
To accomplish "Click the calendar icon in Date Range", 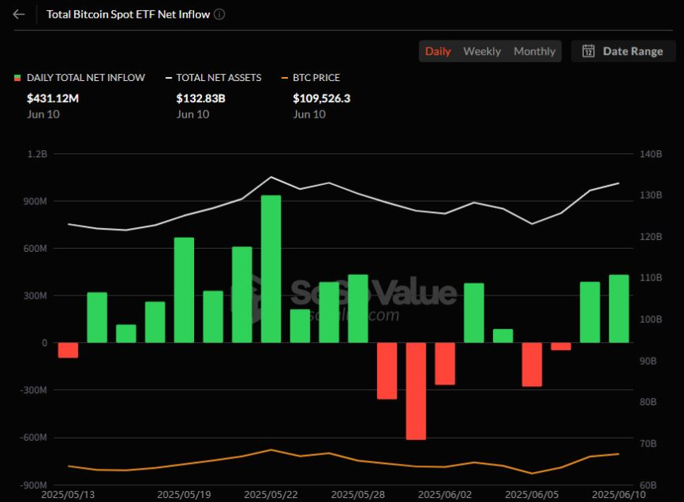I will 589,51.
